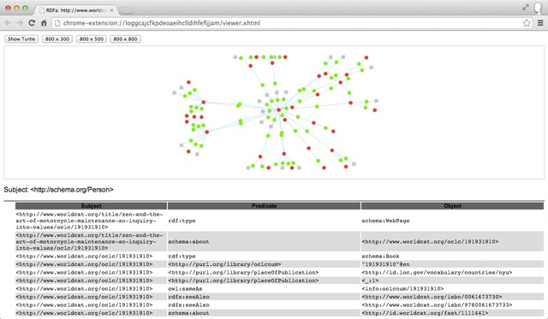Click the macOS yellow minimize button
The image size is (548, 319).
point(16,8)
